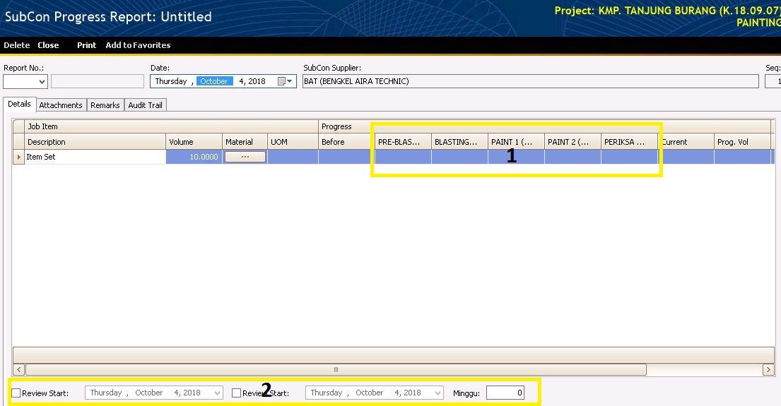Click Print in the top menu bar

pos(86,45)
